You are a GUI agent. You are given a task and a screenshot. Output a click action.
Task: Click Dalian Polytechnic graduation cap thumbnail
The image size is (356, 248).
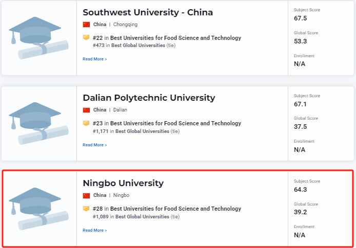[x=39, y=123]
